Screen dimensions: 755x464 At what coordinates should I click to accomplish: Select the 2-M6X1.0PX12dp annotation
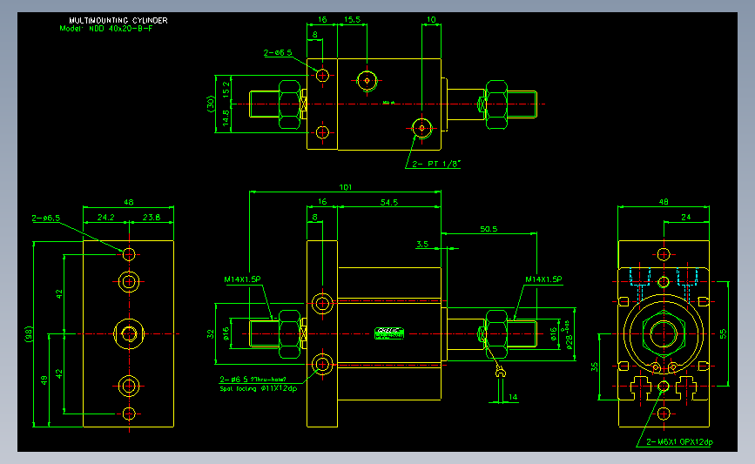point(679,442)
